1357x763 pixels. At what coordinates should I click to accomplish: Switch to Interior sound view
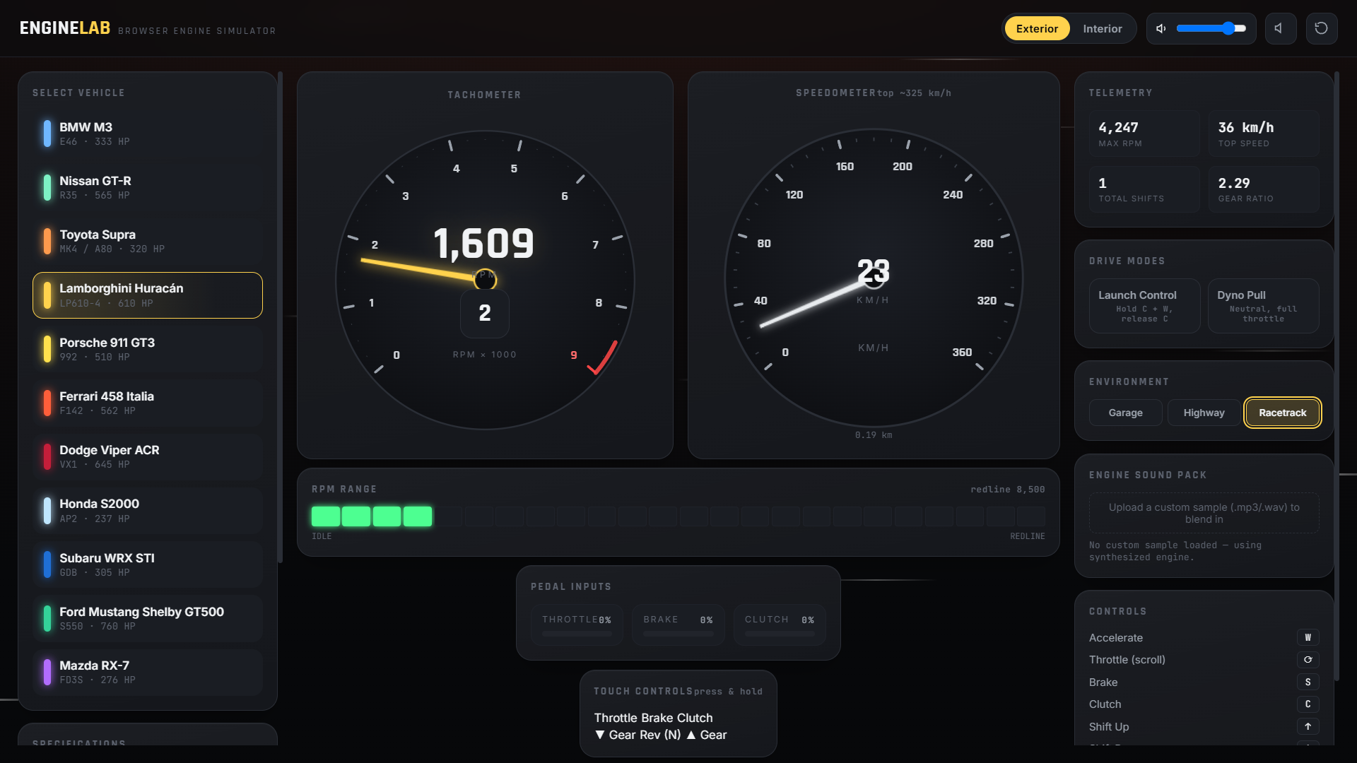click(x=1102, y=29)
